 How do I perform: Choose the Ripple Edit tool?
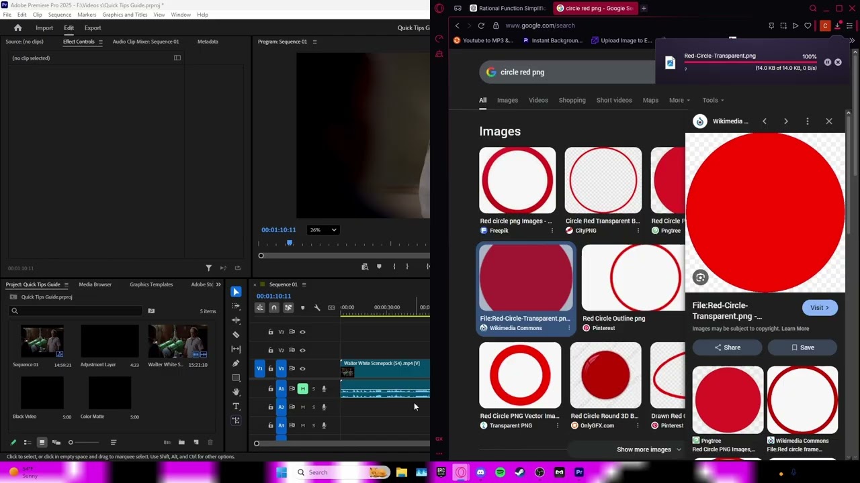[x=236, y=320]
